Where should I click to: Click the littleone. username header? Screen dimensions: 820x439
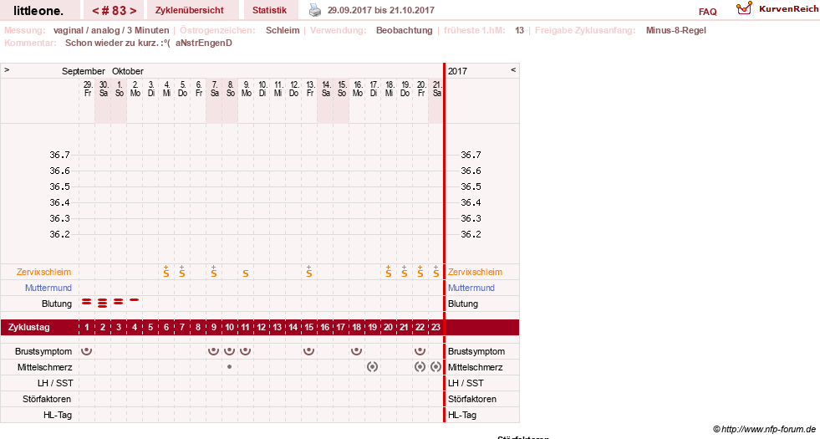click(38, 11)
